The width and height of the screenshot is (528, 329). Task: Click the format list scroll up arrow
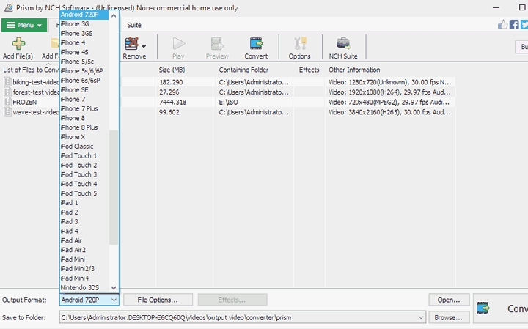(114, 15)
